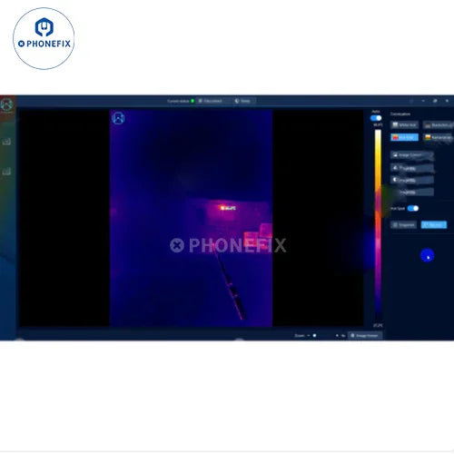
Task: Click the camera icon on thermal image
Action: tap(118, 118)
